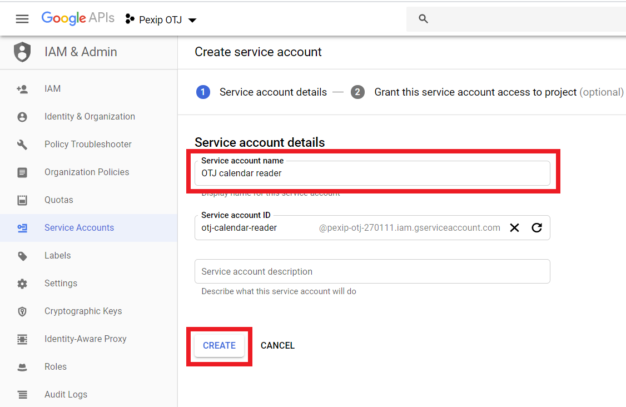Viewport: 626px width, 407px height.
Task: Click the Settings gear icon
Action: (x=22, y=284)
